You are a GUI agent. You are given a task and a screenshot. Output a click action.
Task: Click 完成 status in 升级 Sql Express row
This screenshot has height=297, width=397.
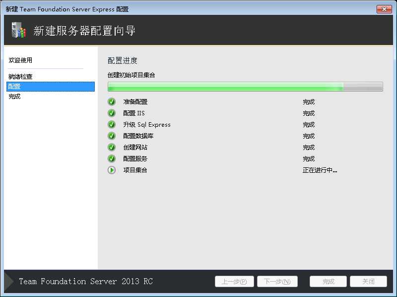(309, 125)
